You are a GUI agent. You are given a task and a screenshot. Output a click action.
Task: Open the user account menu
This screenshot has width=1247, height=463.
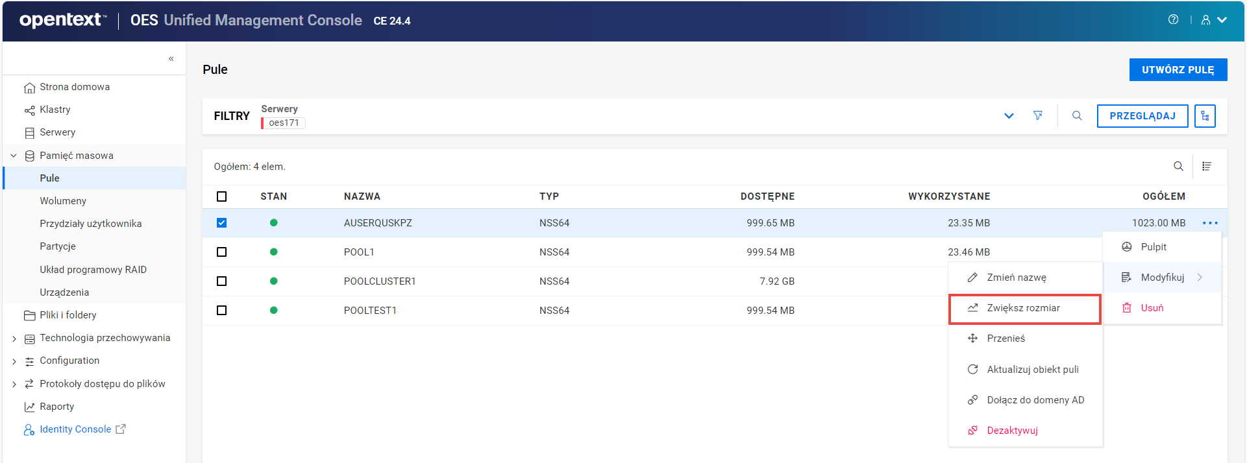1213,20
